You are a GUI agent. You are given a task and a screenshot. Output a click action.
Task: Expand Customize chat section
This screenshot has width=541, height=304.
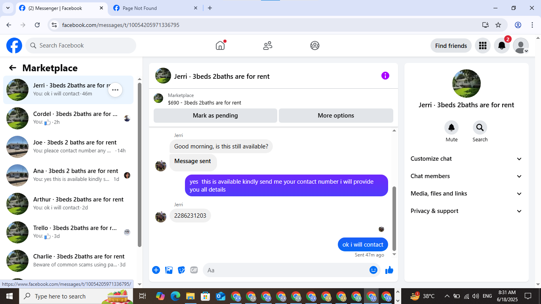tap(467, 159)
